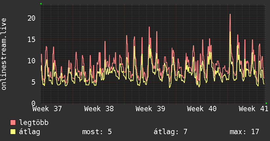The width and height of the screenshot is (270, 141).
Task: Click the 'Week 40' axis label
Action: [x=202, y=109]
